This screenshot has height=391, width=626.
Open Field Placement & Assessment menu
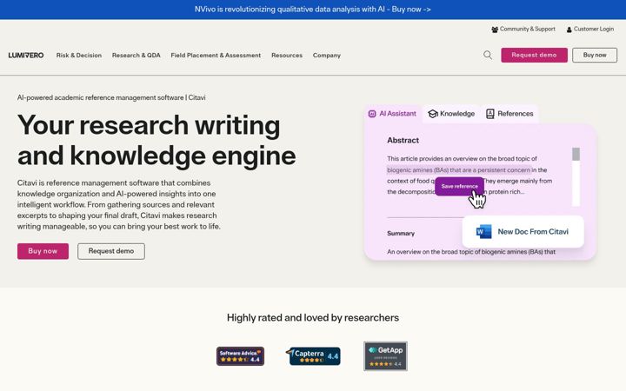pyautogui.click(x=216, y=56)
